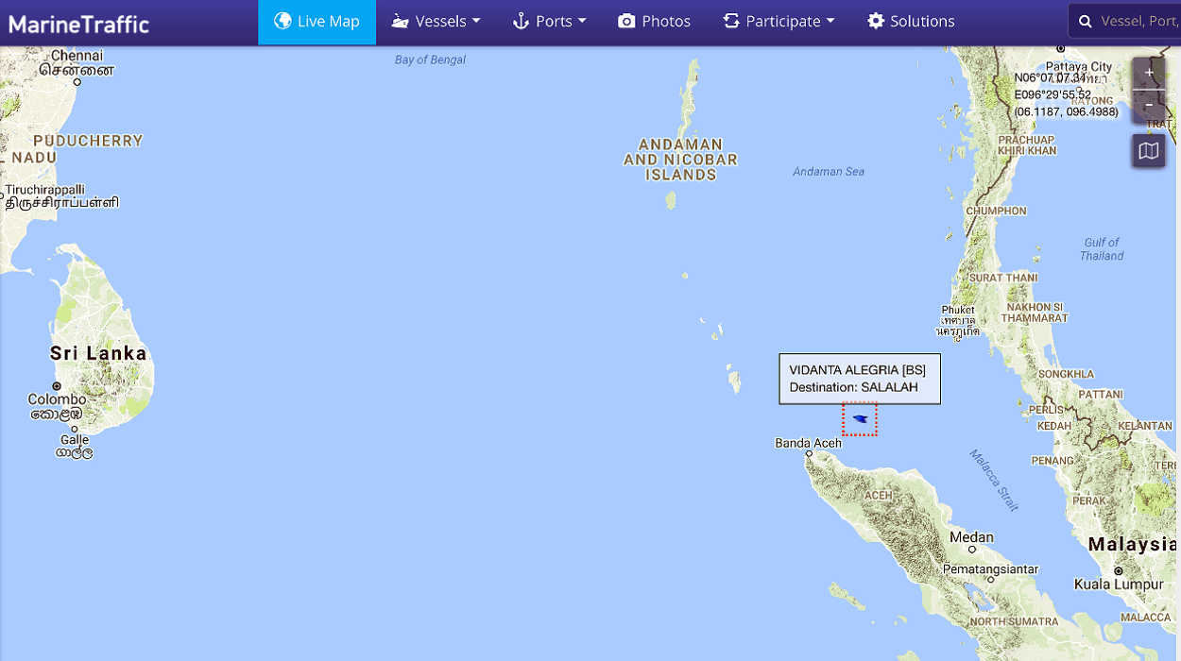Screen dimensions: 1181x661
Task: Click the Kuala Lumpur city marker
Action: tap(1118, 571)
